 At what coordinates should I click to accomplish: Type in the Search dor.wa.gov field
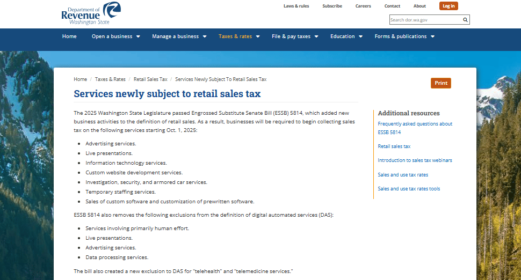tap(424, 20)
